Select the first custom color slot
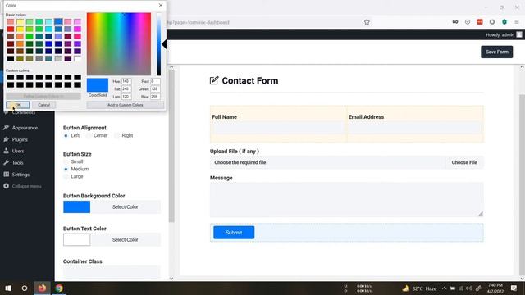Image resolution: width=525 pixels, height=295 pixels. pos(11,78)
